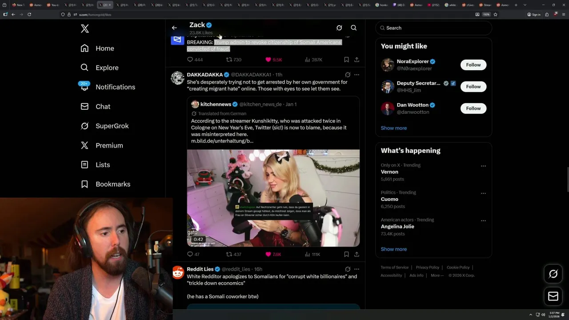Open floating Grok button

pyautogui.click(x=553, y=274)
